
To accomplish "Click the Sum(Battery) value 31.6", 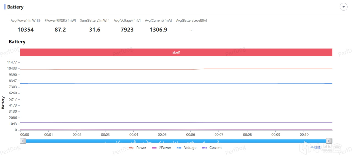I will point(95,30).
